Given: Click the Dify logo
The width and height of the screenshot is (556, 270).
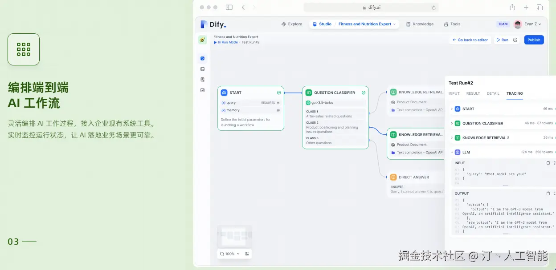Looking at the screenshot, I should 213,24.
